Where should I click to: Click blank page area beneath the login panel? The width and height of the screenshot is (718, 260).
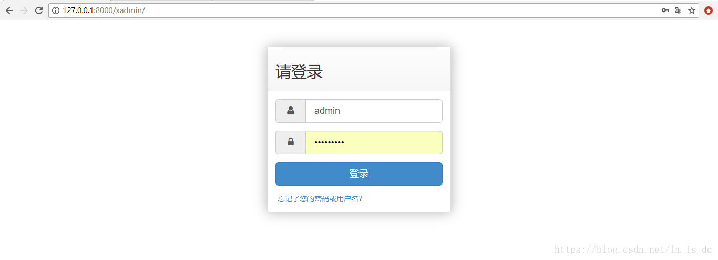click(x=359, y=236)
